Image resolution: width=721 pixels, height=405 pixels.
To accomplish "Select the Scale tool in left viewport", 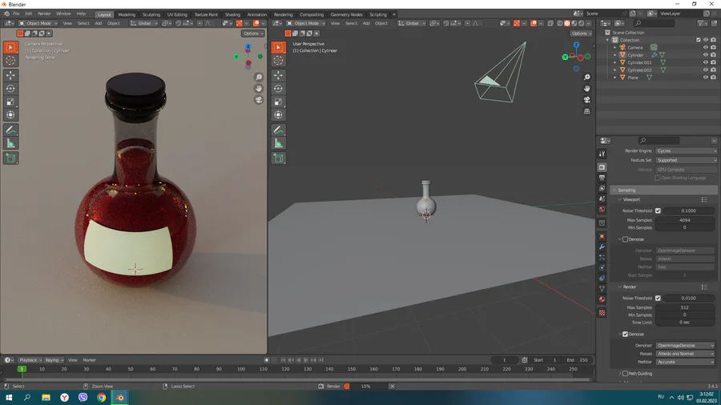I will pos(10,102).
